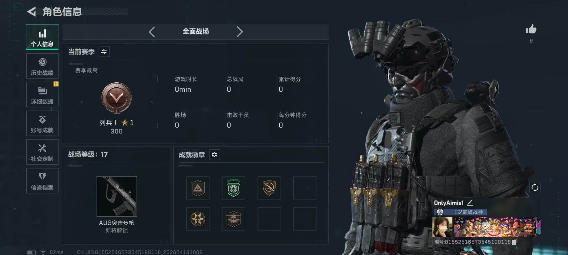Switch to next game mode with right chevron
Viewport: 568px width, 255px height.
240,32
